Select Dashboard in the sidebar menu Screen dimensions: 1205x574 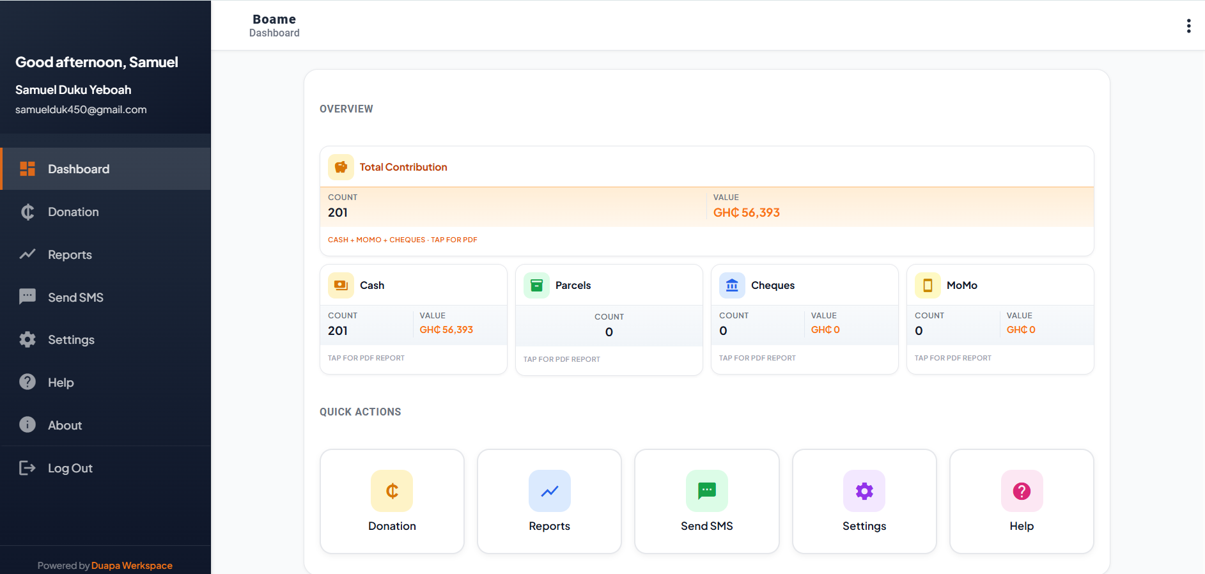point(105,169)
